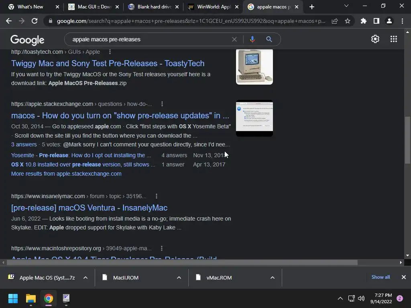Click the horizontal scrollbar thumb
411x308 pixels.
182,262
